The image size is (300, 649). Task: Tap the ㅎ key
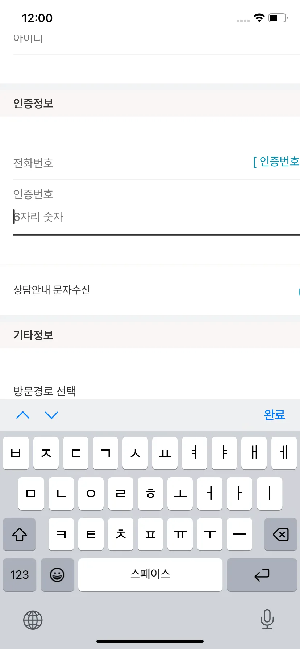pyautogui.click(x=150, y=494)
